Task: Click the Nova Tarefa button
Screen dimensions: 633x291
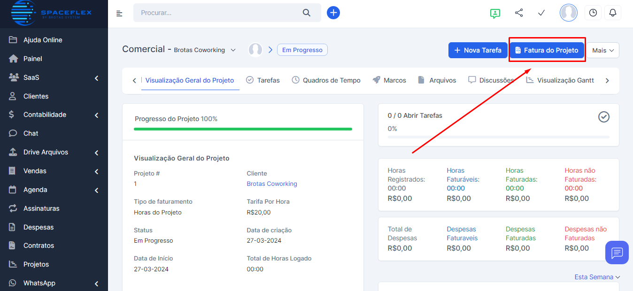Action: point(478,50)
